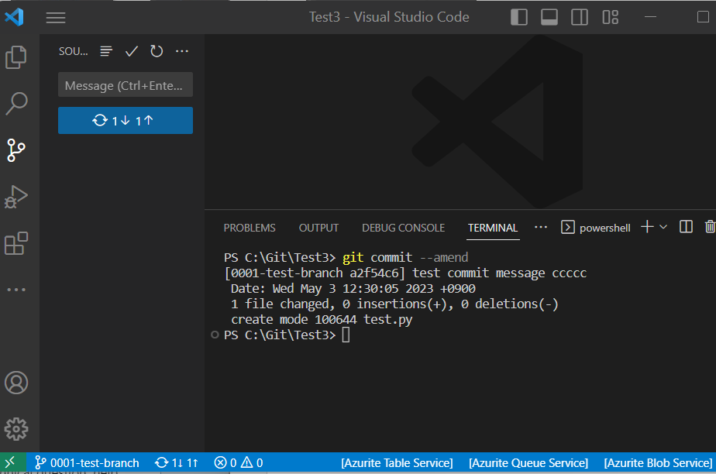Click the "test commit message ccccc" output line
This screenshot has width=716, height=474.
tap(500, 273)
